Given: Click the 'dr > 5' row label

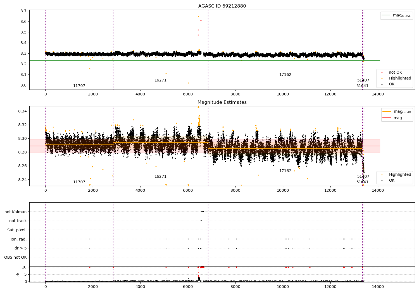Looking at the screenshot, I should pos(21,248).
